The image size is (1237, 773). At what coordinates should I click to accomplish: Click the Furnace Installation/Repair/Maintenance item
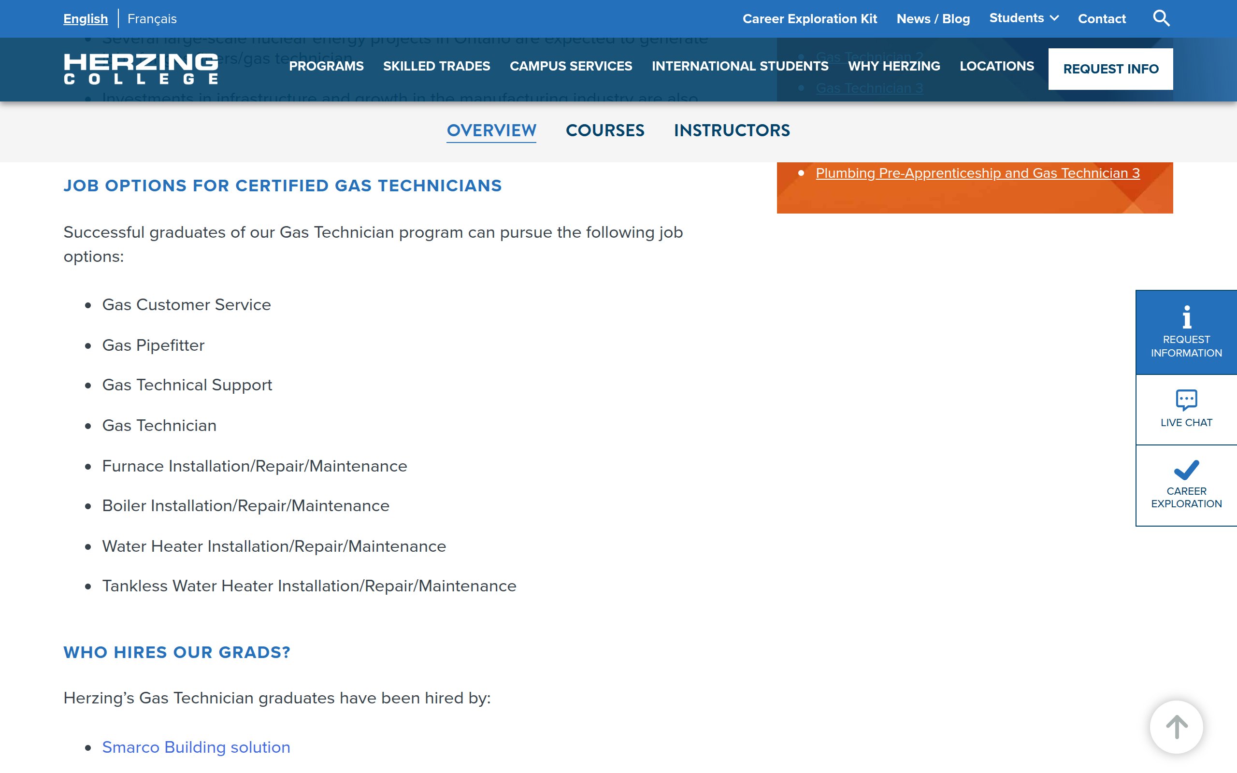[x=255, y=466]
